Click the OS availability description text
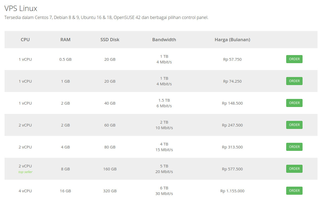 click(106, 18)
